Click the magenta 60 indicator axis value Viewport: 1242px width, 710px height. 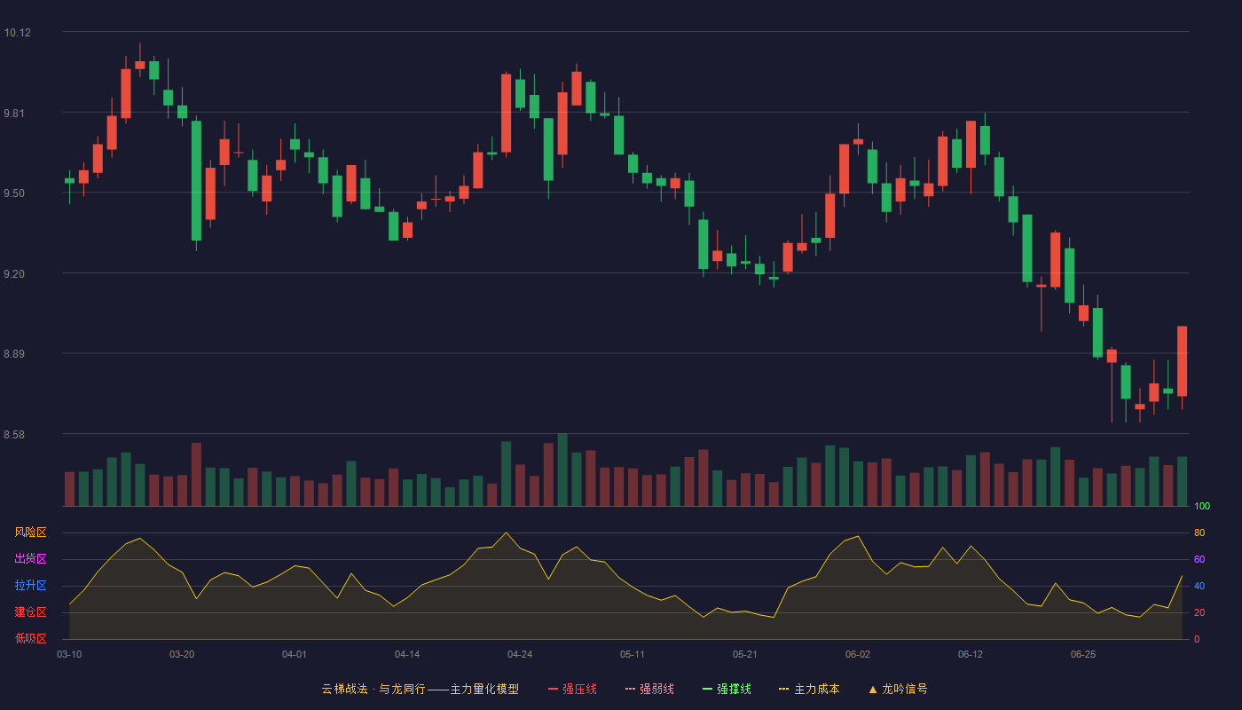(x=1199, y=559)
